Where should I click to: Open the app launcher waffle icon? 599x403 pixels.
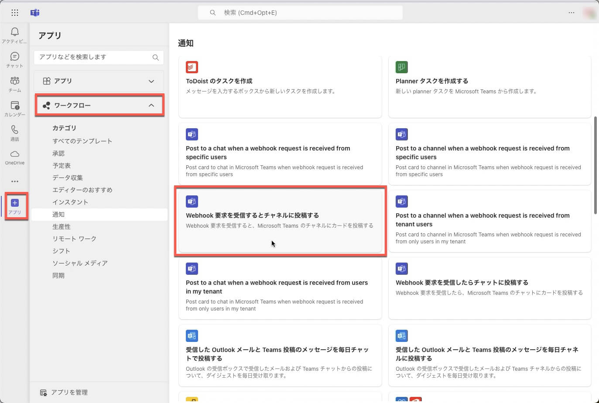point(15,13)
